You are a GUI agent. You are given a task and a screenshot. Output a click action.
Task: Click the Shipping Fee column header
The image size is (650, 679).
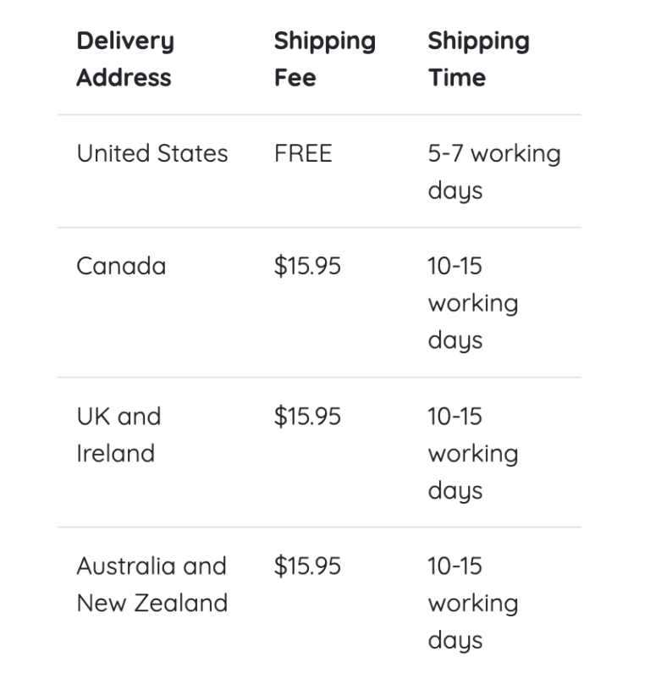click(324, 59)
